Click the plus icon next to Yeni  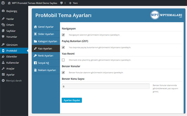click(x=70, y=3)
